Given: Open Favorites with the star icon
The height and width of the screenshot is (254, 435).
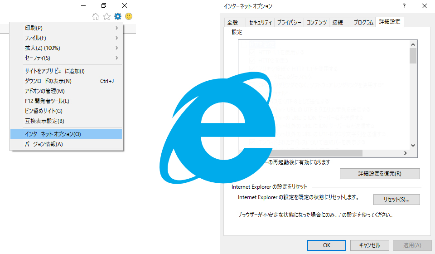Looking at the screenshot, I should pos(106,17).
